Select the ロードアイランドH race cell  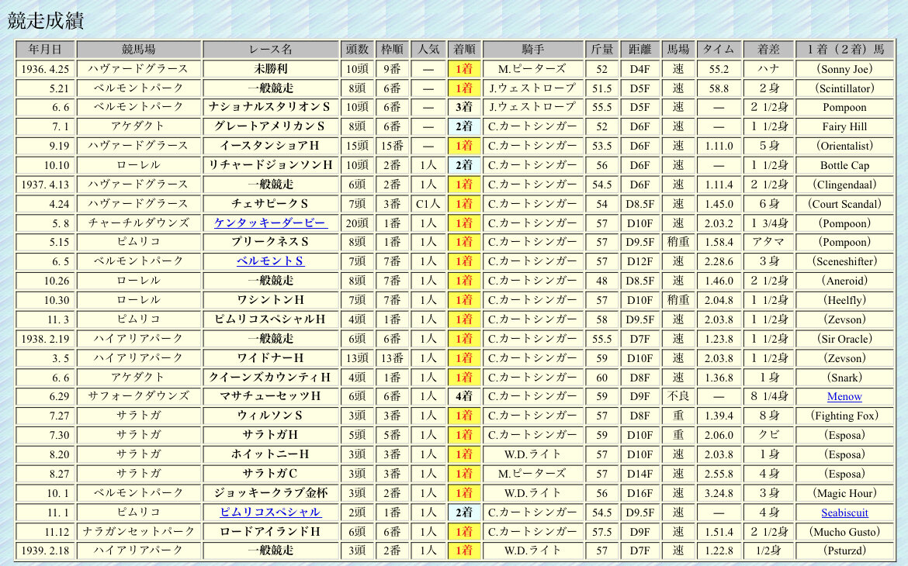point(270,531)
